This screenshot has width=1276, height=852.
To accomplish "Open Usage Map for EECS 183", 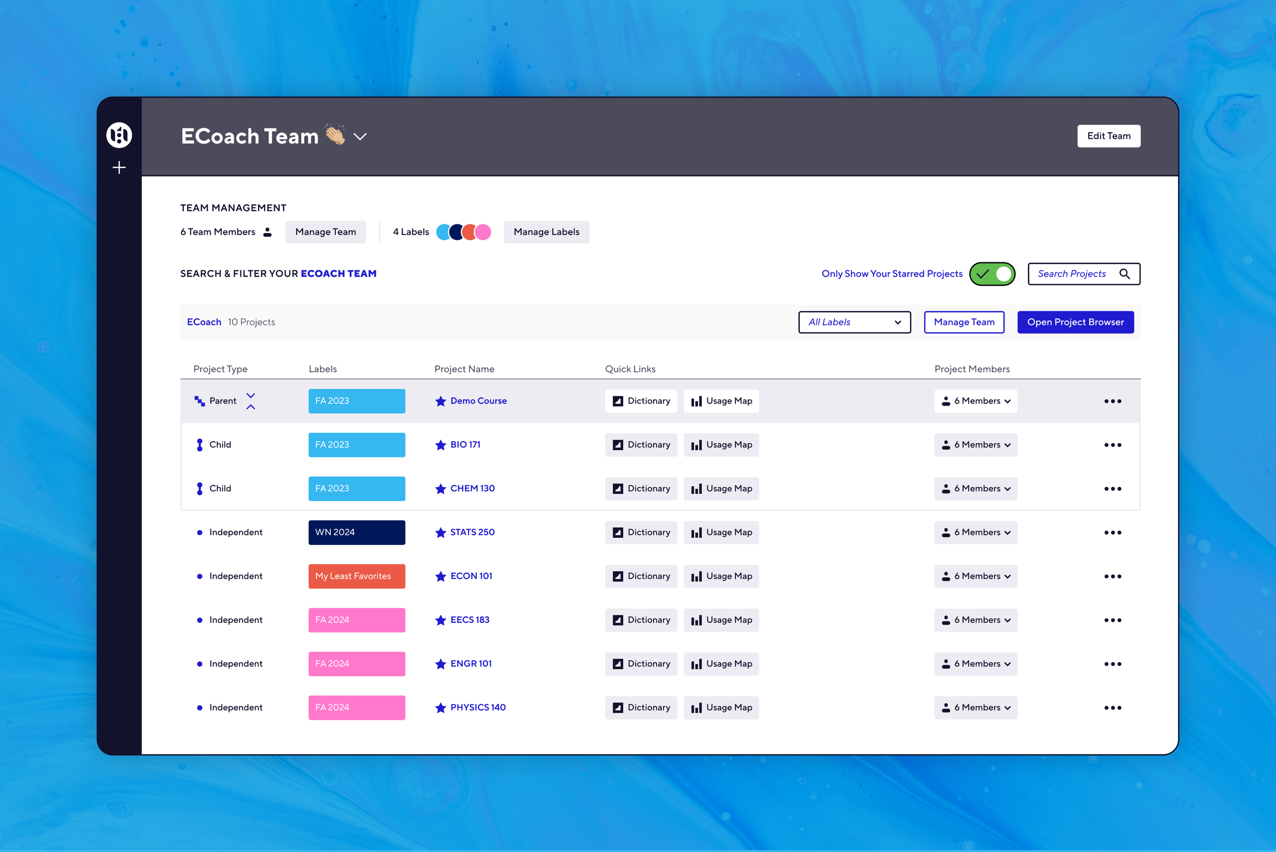I will (721, 620).
